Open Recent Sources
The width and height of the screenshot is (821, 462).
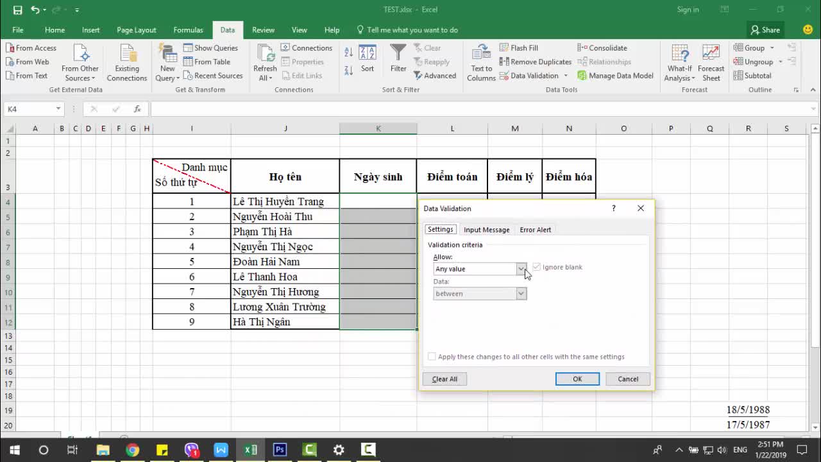coord(213,76)
